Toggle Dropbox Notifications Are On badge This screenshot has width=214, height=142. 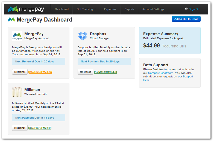tap(105, 72)
